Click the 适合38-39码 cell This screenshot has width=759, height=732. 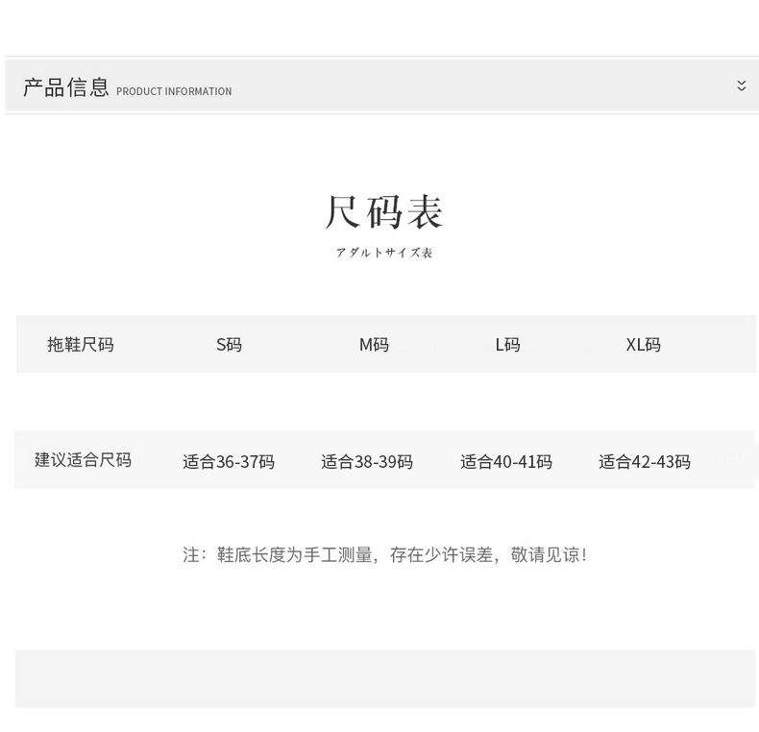pos(367,462)
